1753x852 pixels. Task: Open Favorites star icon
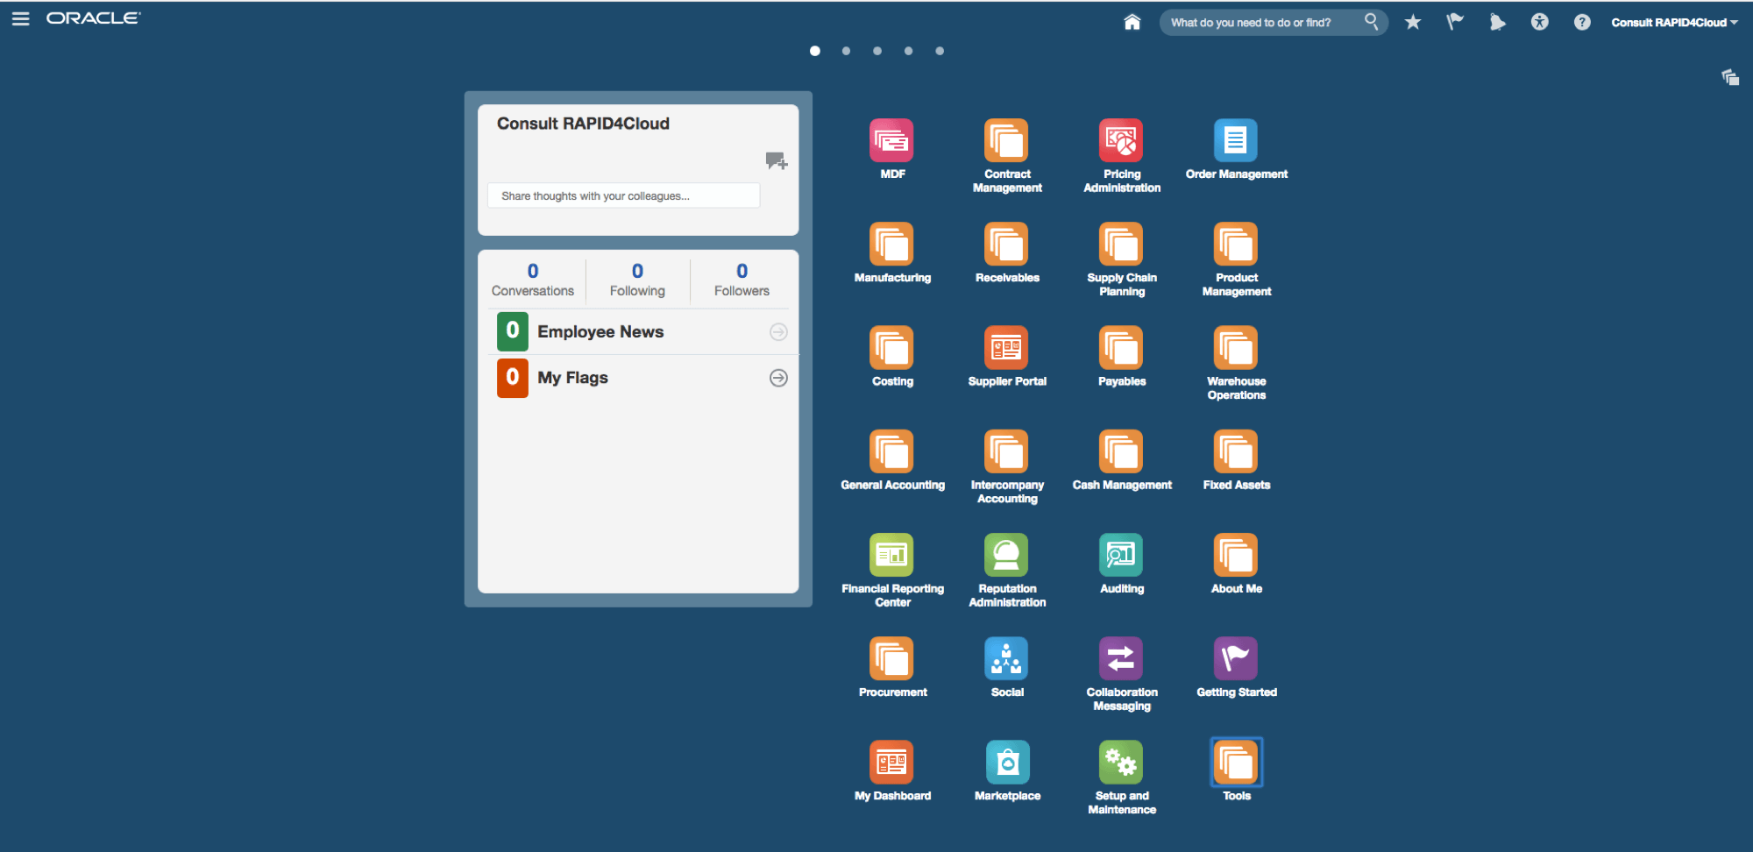click(x=1413, y=22)
